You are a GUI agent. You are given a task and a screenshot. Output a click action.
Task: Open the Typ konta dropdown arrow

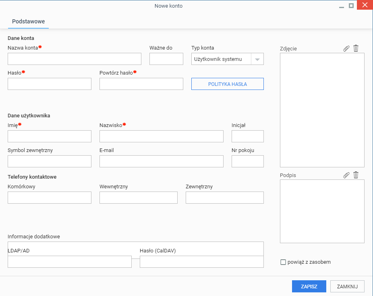coord(257,59)
